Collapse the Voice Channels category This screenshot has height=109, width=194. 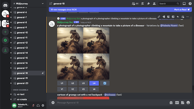(x=20, y=90)
